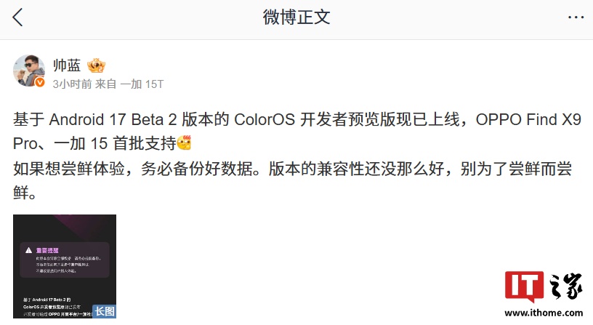The width and height of the screenshot is (593, 325).
Task: Click the orange verified badge on avatar
Action: (41, 83)
